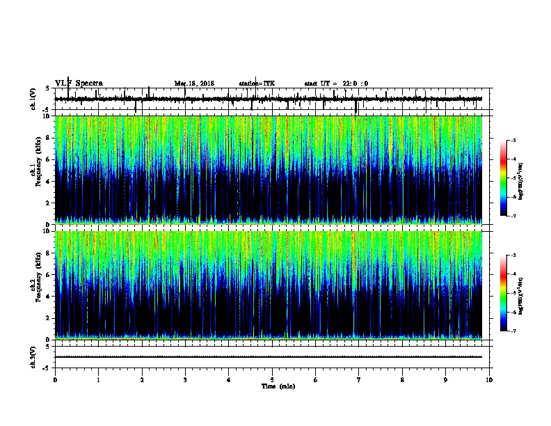Click the "-7" tick on ch.2 color bar
This screenshot has width=551, height=426.
point(513,331)
